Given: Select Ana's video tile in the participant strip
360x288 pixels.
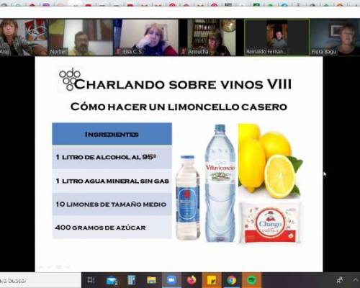Looking at the screenshot, I should [x=24, y=37].
